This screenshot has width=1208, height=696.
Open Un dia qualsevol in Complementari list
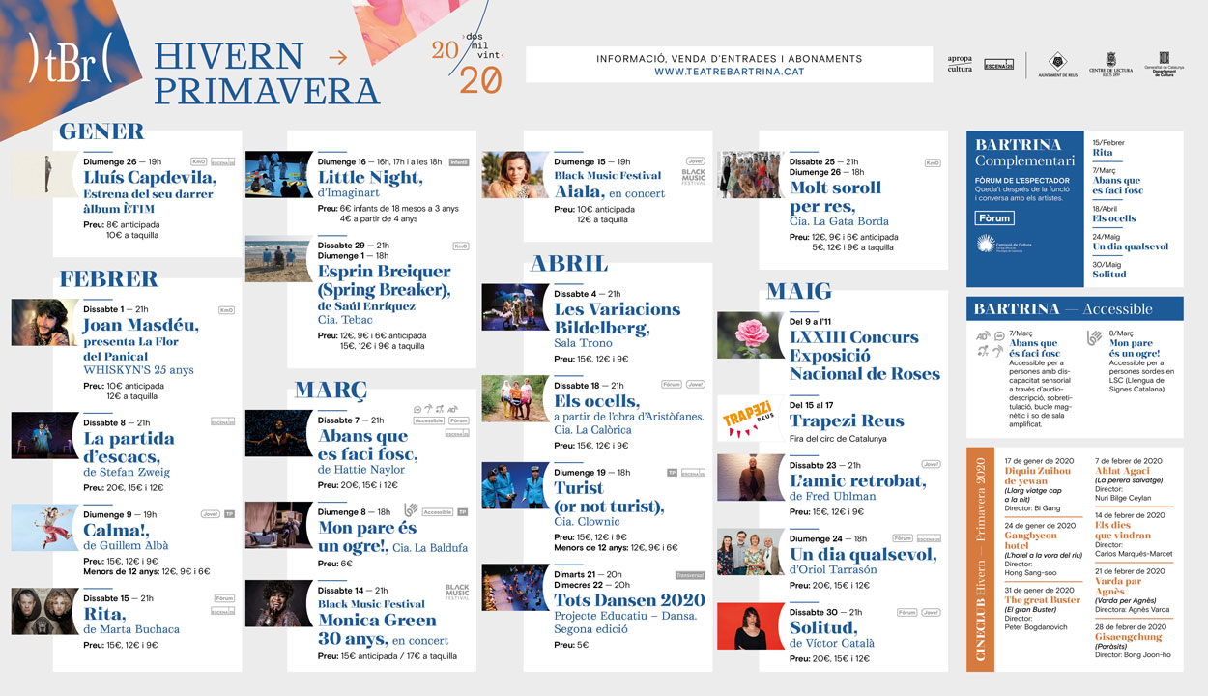point(1131,246)
